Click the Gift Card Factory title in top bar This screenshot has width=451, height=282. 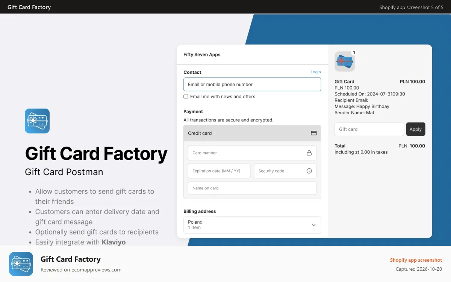29,7
